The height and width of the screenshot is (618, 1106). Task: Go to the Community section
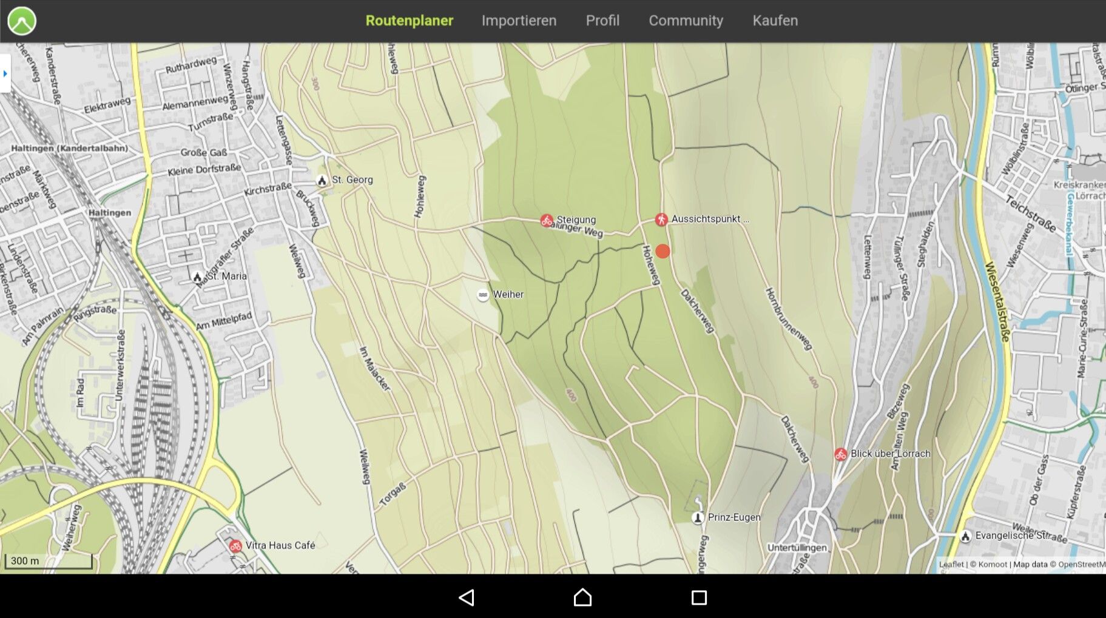click(x=686, y=21)
